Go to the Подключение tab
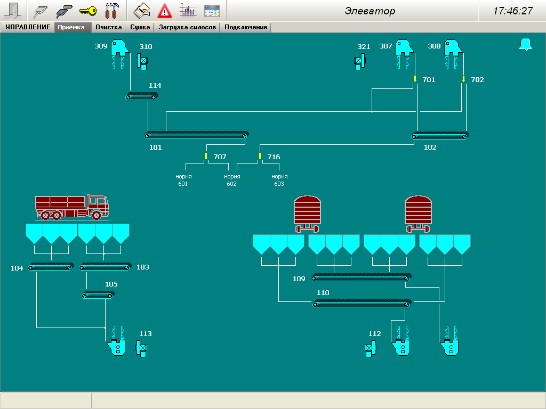 click(246, 27)
